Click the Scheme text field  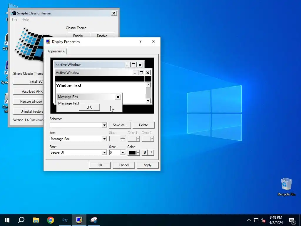point(76,125)
